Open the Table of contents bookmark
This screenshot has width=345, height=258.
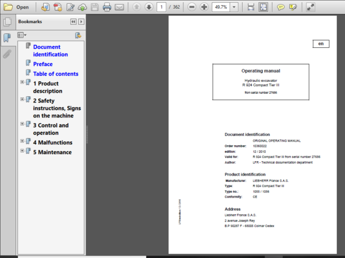[x=56, y=74]
